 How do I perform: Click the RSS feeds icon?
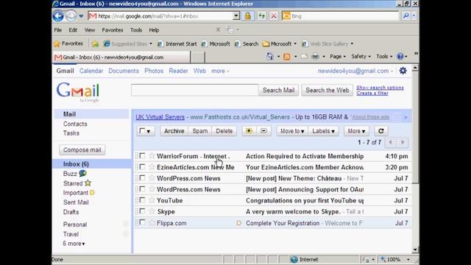coord(286,57)
